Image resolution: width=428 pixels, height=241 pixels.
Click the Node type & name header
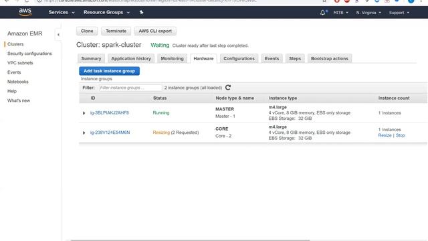(235, 98)
